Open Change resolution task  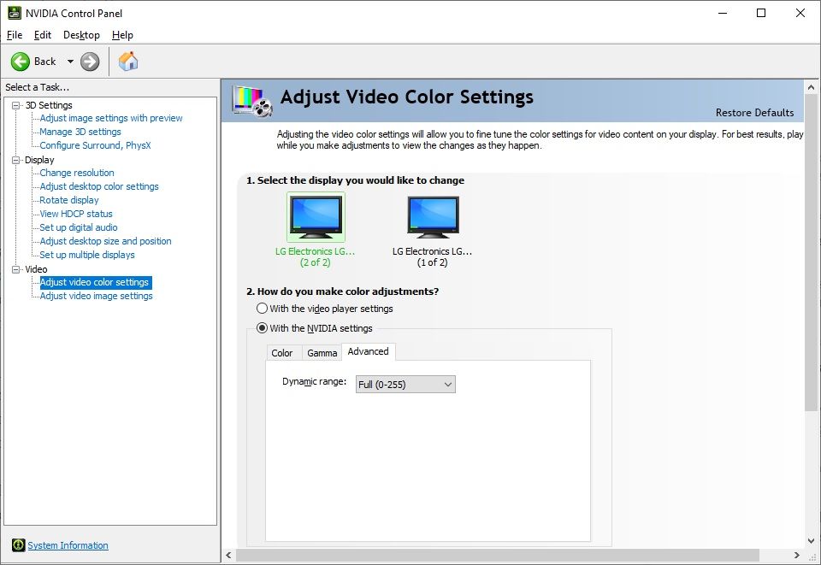(77, 173)
